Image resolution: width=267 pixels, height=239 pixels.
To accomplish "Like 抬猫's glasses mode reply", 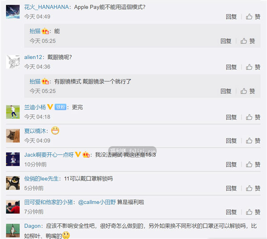I will coord(247,91).
